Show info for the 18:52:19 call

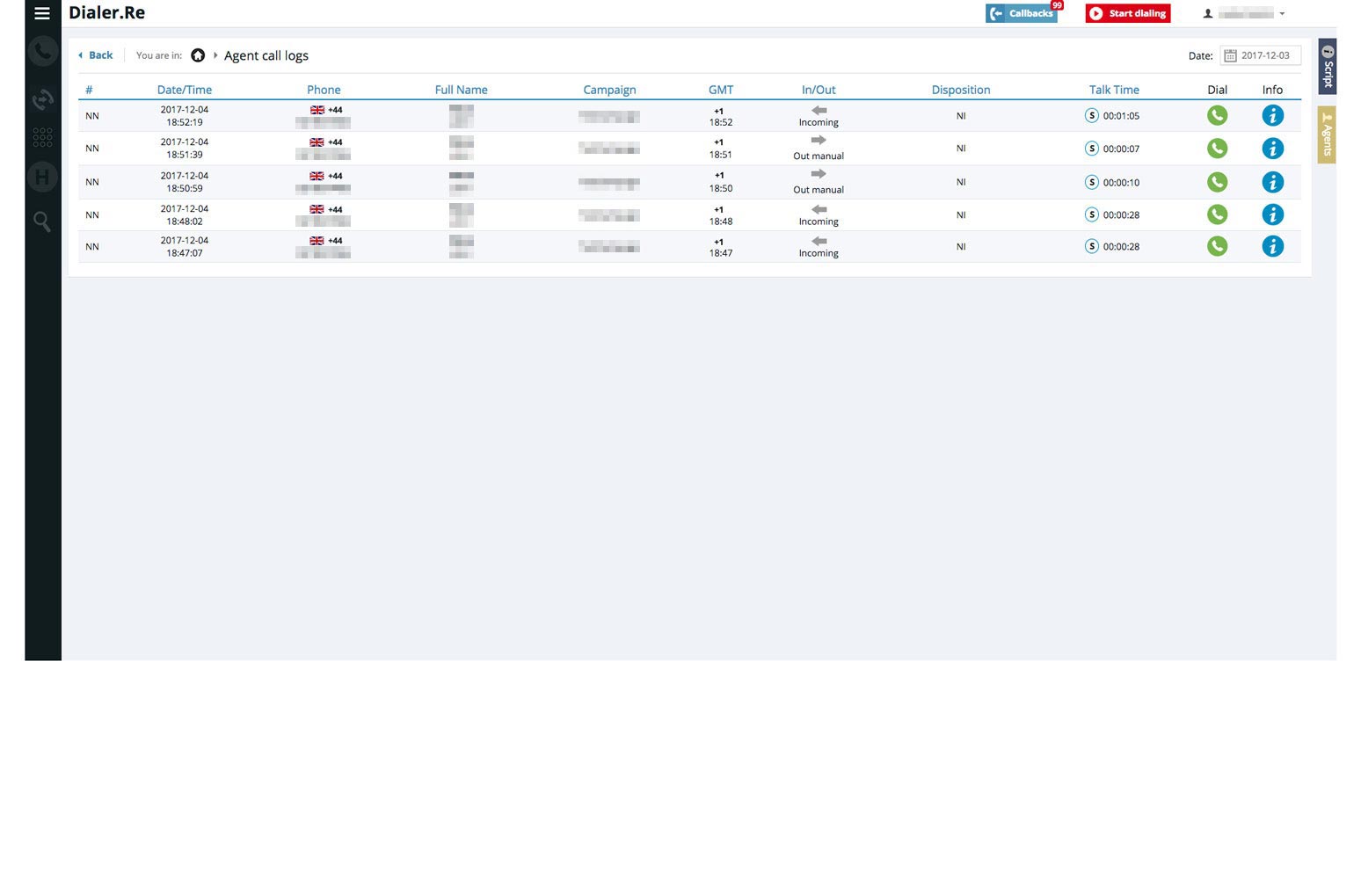(1272, 115)
